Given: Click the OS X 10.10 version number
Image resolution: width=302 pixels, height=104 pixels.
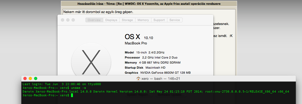Looking at the screenshot, I should tap(148, 38).
